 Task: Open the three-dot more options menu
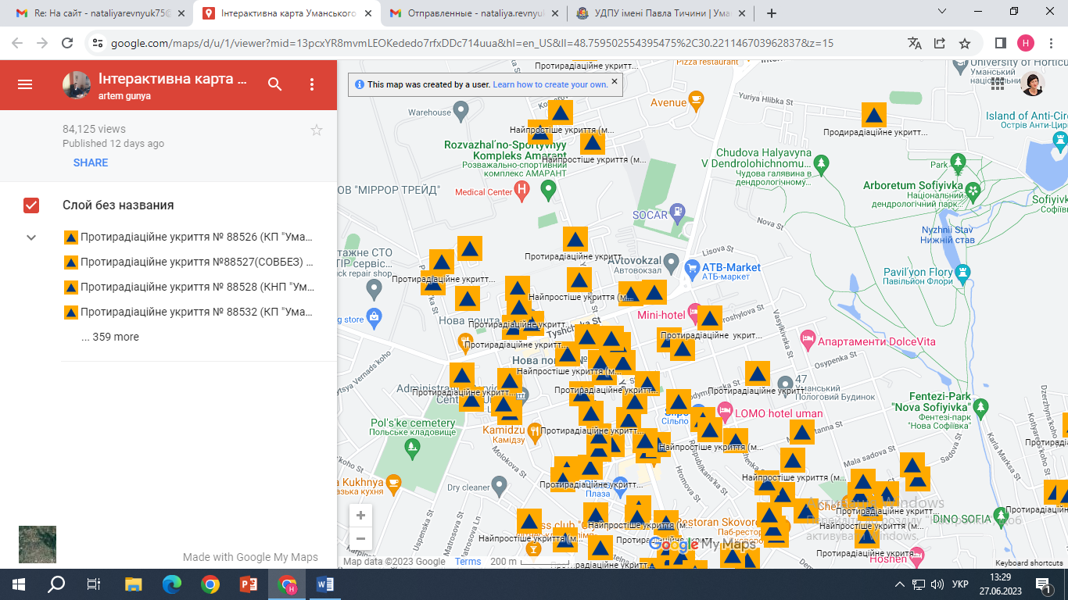click(312, 84)
